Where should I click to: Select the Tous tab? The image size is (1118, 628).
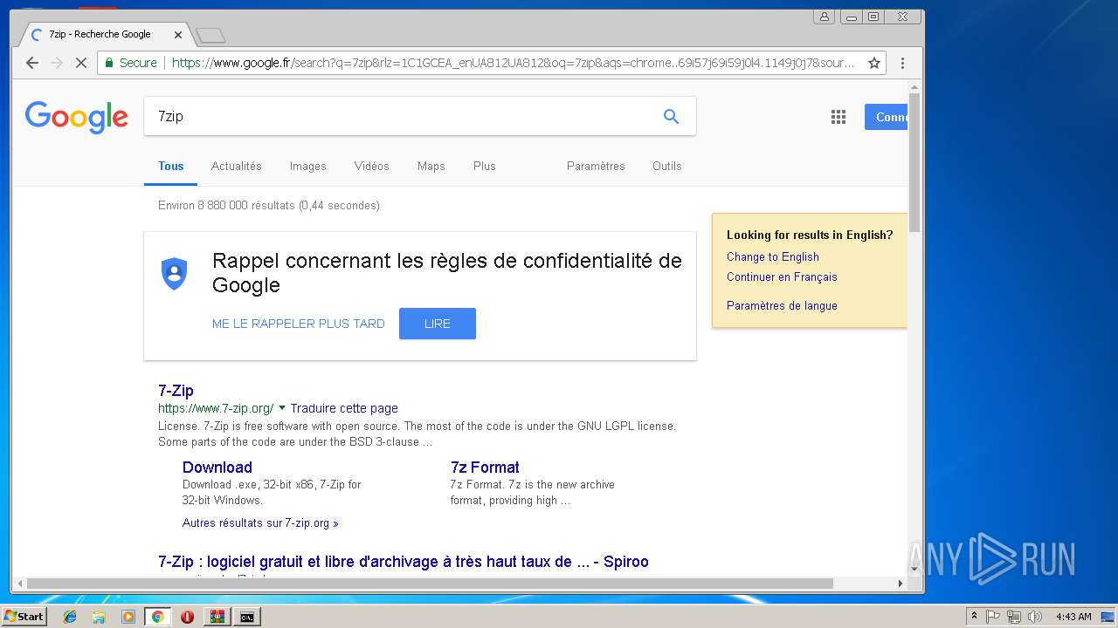171,166
